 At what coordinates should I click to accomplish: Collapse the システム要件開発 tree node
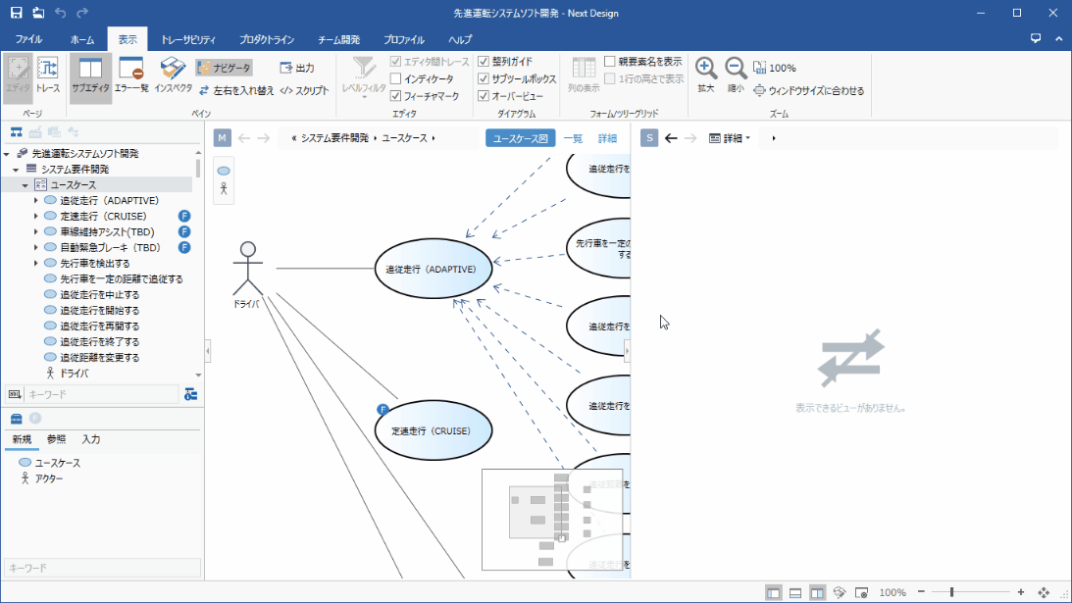coord(16,170)
